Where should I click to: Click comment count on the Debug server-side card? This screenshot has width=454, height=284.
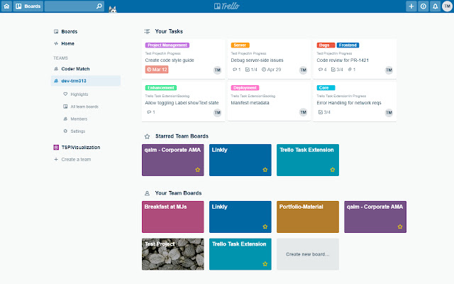coord(236,70)
